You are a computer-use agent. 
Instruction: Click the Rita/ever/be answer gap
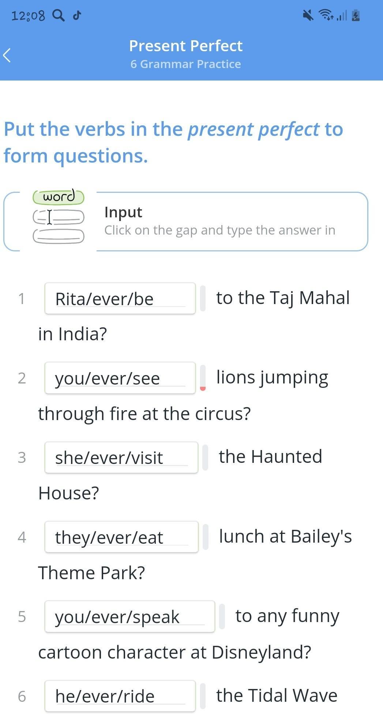click(120, 299)
